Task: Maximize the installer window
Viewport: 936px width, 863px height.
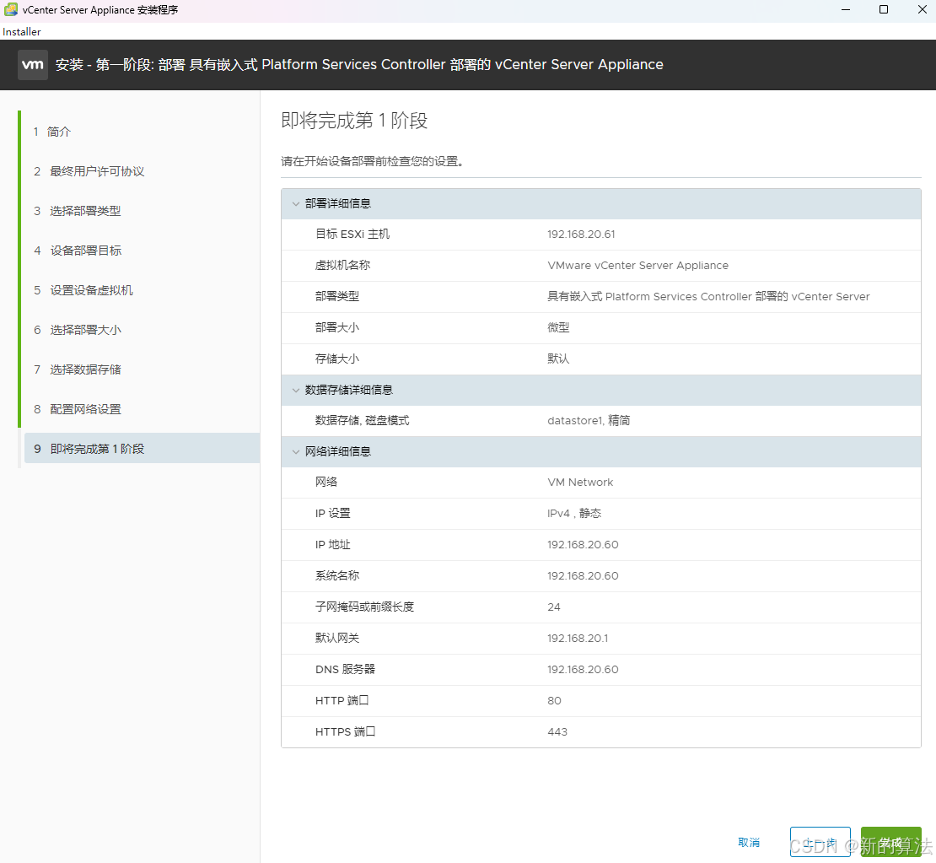Action: tap(884, 9)
